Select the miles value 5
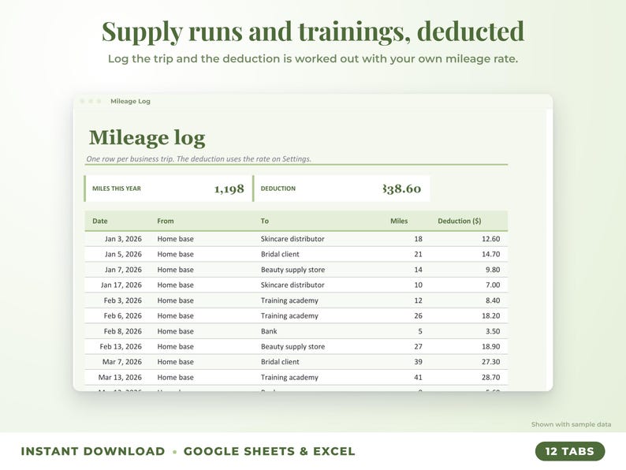626x470 pixels. tap(420, 331)
